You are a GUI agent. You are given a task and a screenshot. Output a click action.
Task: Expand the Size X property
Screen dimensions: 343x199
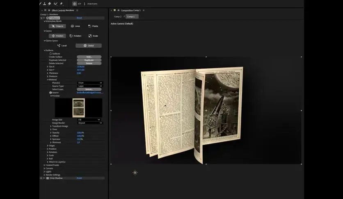(x=48, y=67)
